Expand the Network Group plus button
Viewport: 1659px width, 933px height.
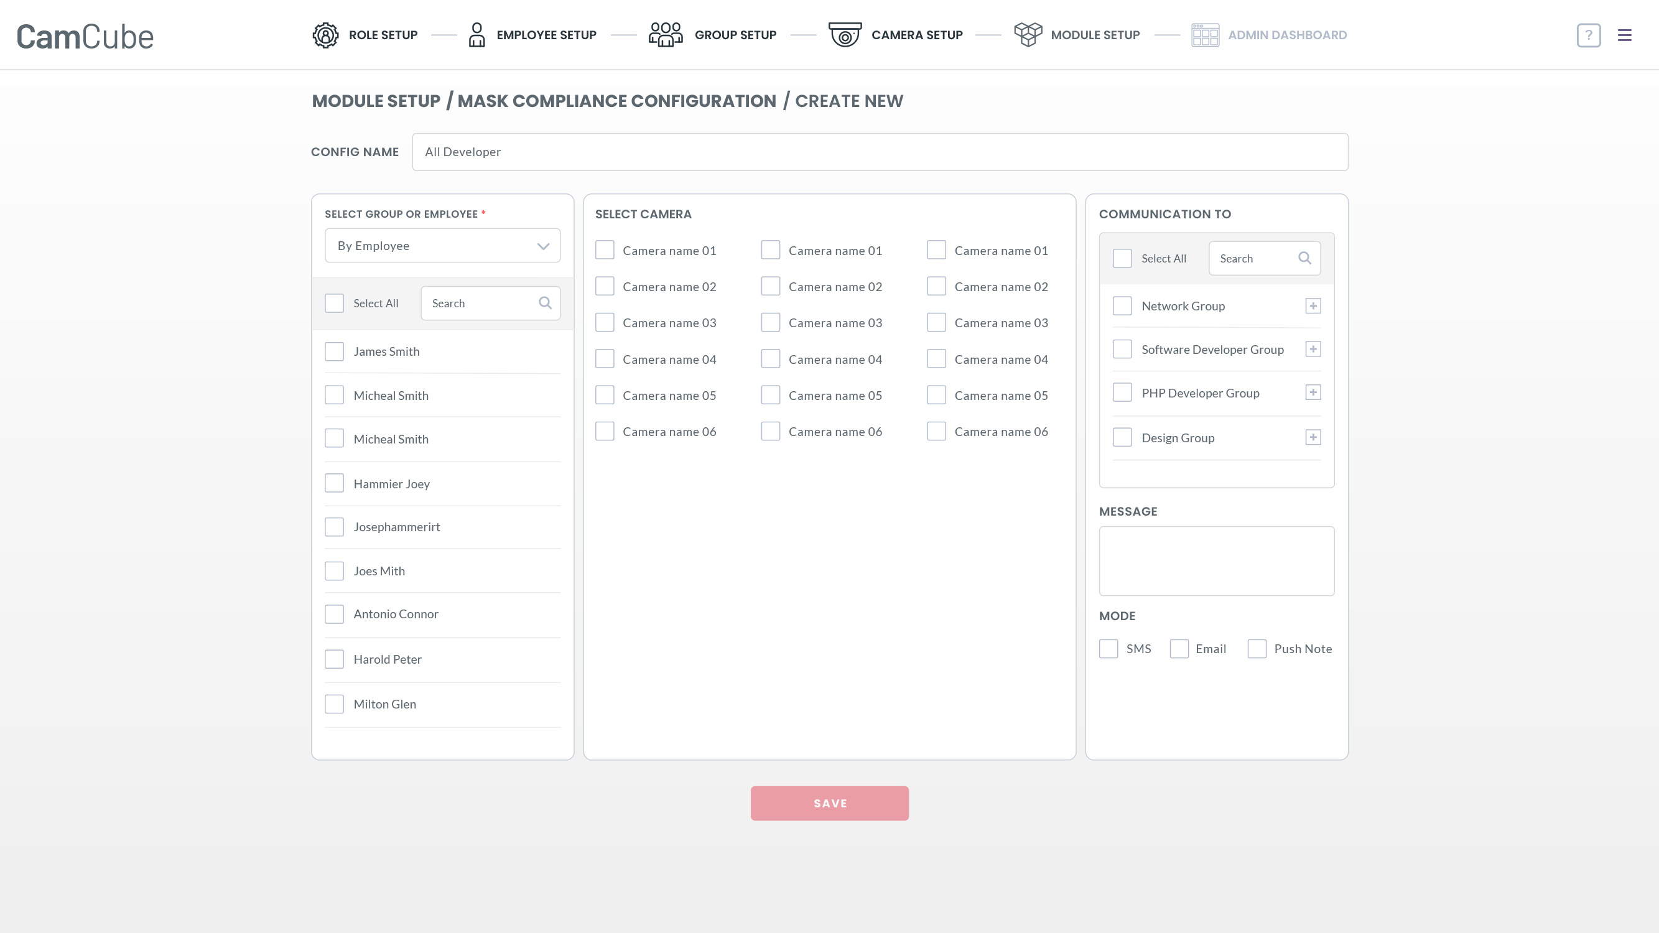pyautogui.click(x=1313, y=306)
